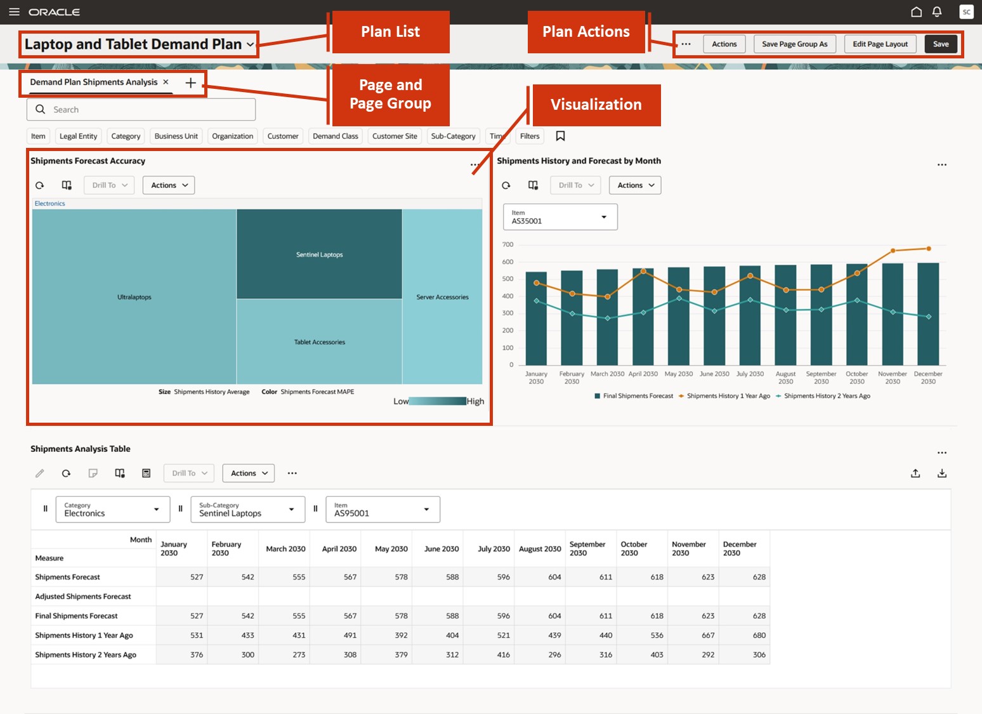982x714 pixels.
Task: Click the dark Save button
Action: click(x=941, y=44)
